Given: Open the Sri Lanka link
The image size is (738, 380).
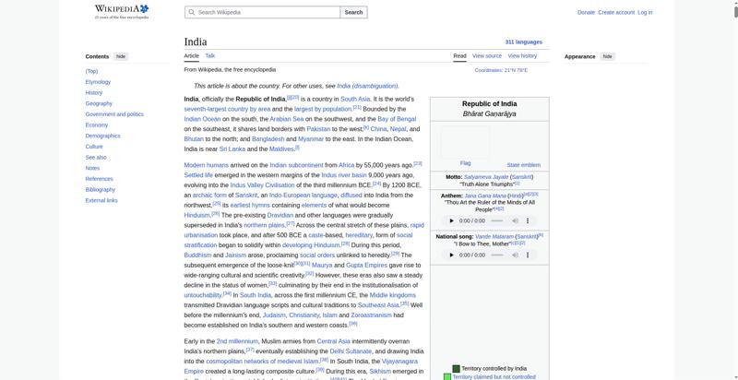Looking at the screenshot, I should 232,149.
